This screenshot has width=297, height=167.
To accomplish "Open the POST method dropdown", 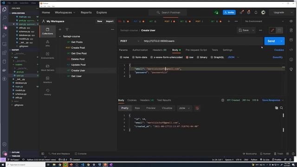I will [x=130, y=41].
